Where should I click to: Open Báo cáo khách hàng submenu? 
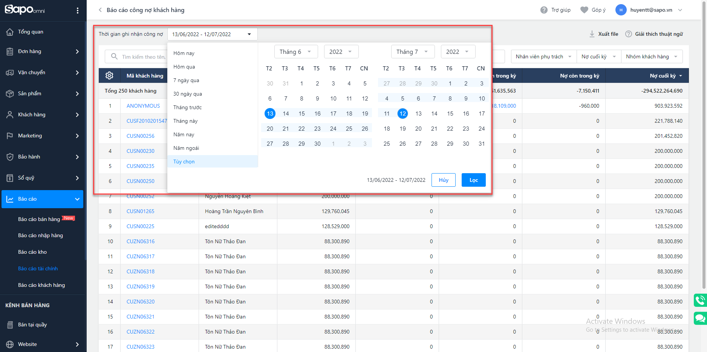41,285
